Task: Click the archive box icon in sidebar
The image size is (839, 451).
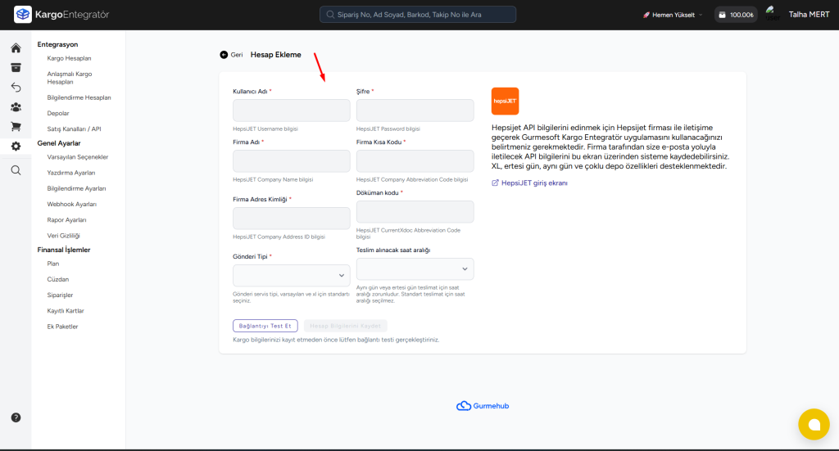Action: click(16, 68)
